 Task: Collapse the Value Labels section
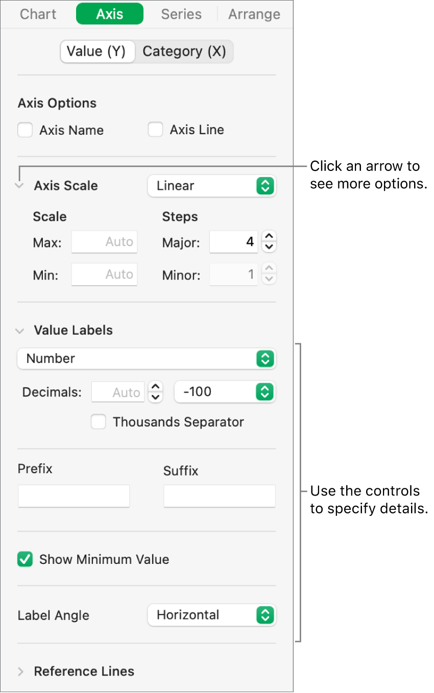click(x=19, y=331)
